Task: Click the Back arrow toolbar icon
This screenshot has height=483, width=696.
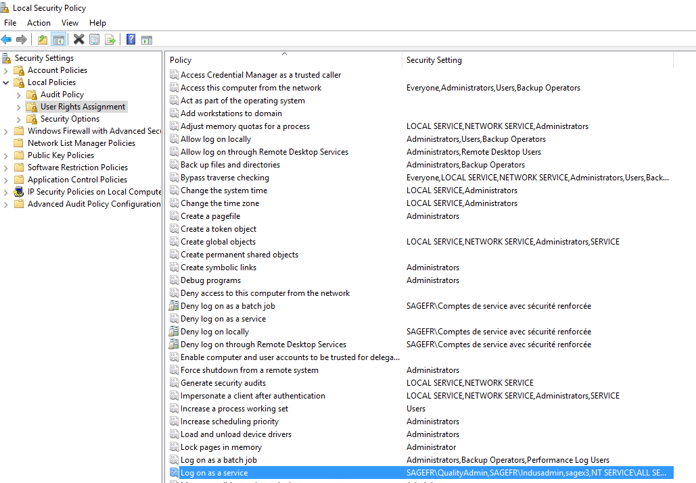Action: [6, 39]
